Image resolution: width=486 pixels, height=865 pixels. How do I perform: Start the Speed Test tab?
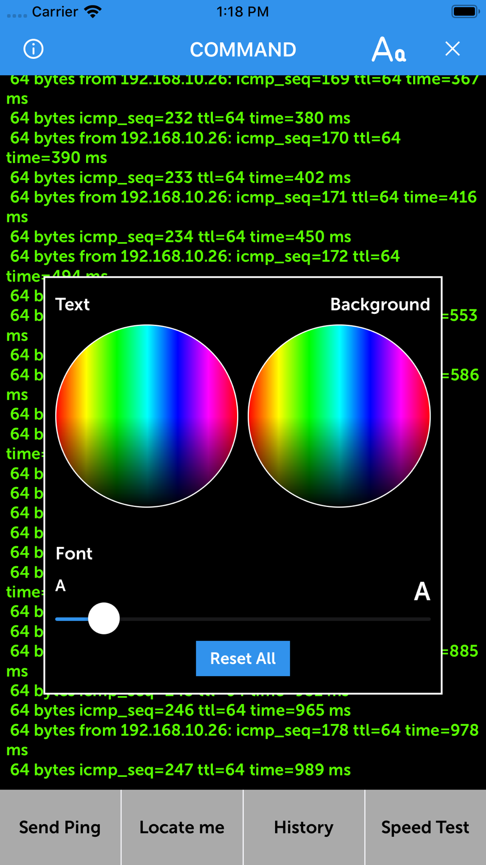pos(425,827)
